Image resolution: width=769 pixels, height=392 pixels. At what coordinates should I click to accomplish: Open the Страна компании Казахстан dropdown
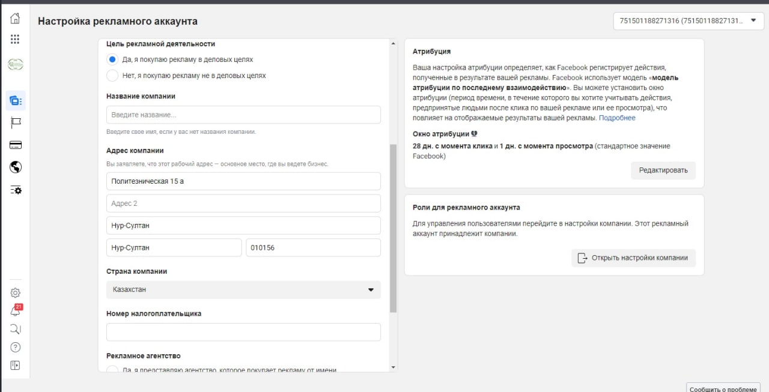[243, 289]
